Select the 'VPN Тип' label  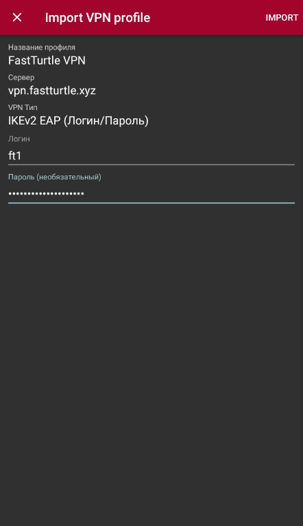point(23,108)
